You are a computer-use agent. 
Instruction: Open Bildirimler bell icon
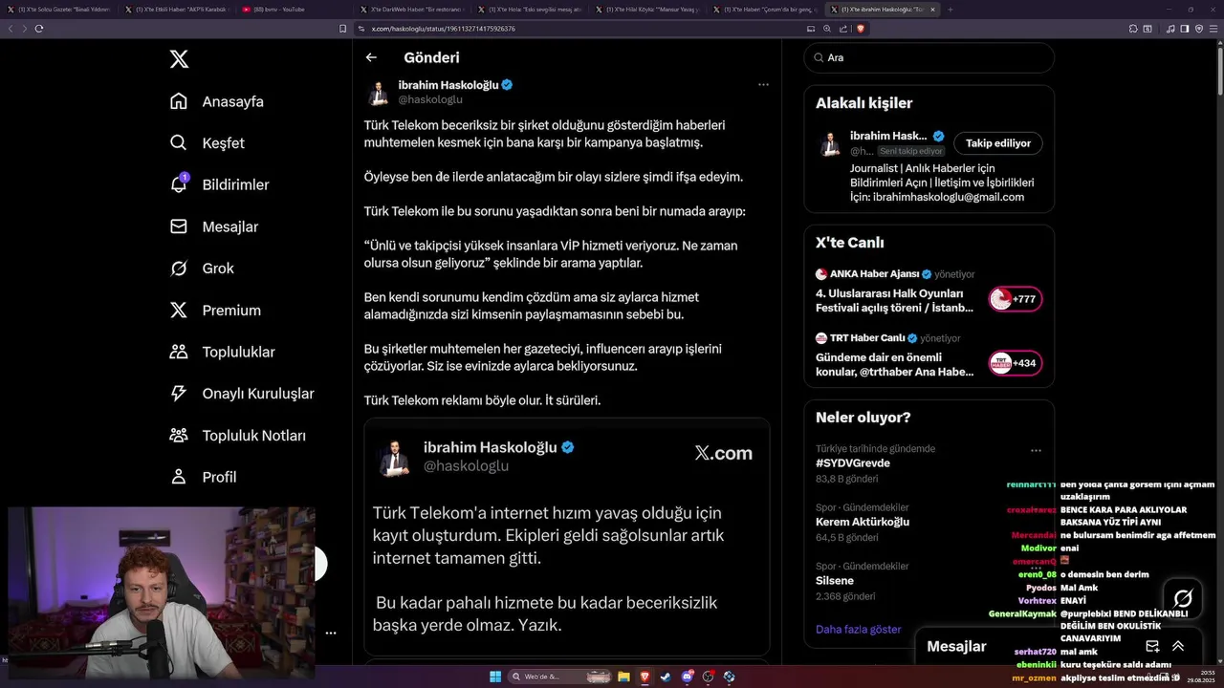[x=179, y=184]
